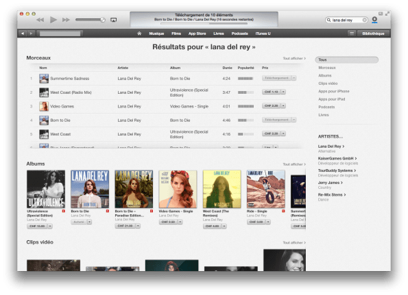Click the play button

pos(53,20)
